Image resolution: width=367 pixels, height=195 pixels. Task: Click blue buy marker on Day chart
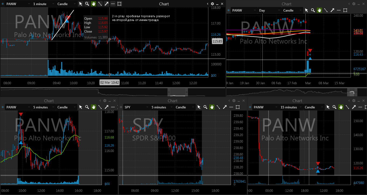[x=310, y=58]
